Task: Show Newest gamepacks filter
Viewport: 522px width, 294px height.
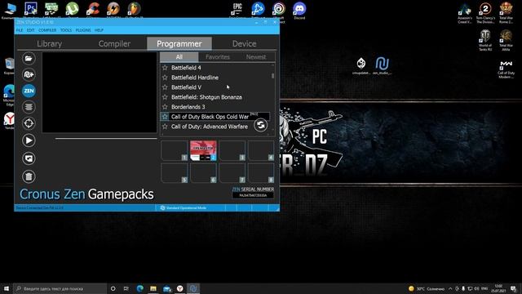Action: click(x=255, y=57)
